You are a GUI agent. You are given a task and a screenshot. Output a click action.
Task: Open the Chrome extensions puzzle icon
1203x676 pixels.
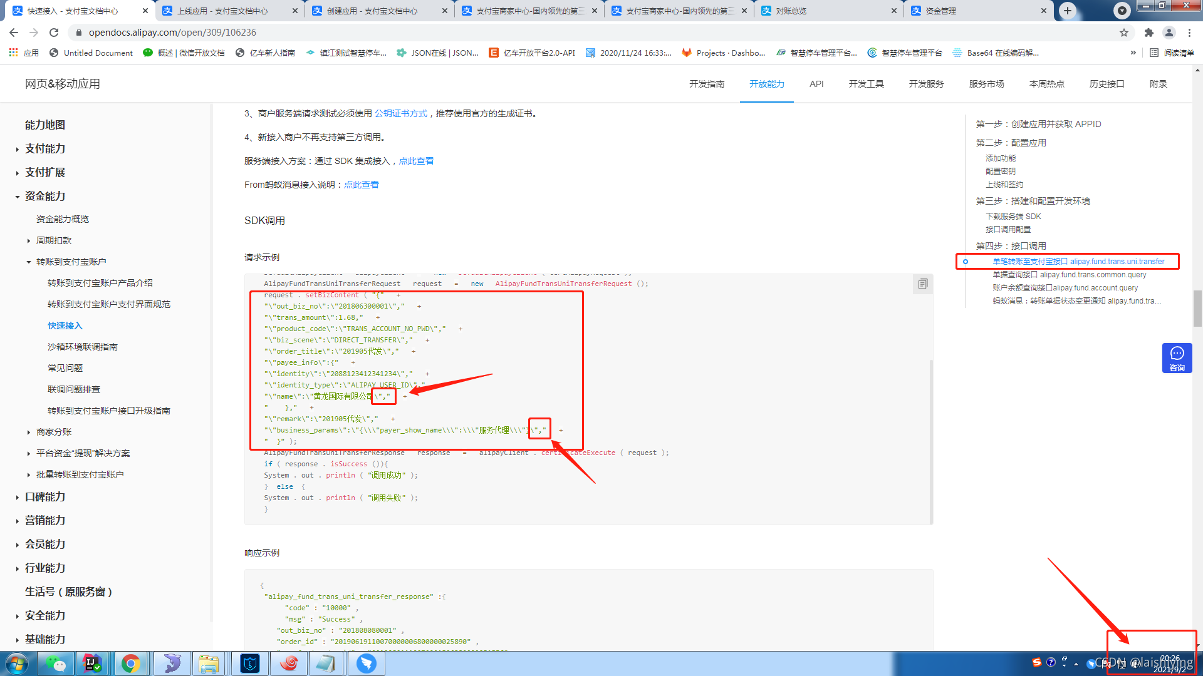(x=1148, y=33)
